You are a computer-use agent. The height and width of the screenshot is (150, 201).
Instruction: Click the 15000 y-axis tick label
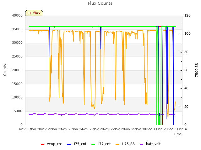tap(17, 84)
